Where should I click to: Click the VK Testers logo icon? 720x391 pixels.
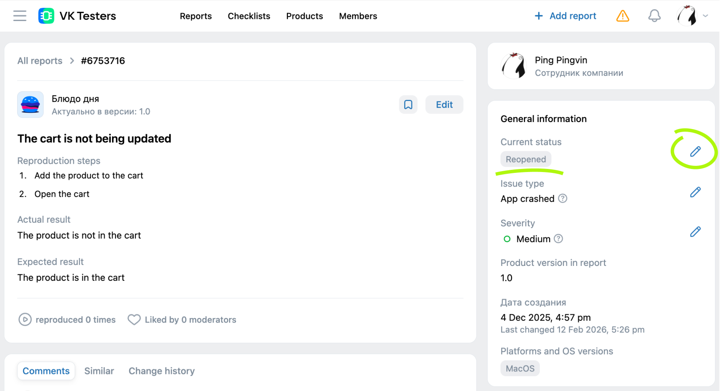46,16
